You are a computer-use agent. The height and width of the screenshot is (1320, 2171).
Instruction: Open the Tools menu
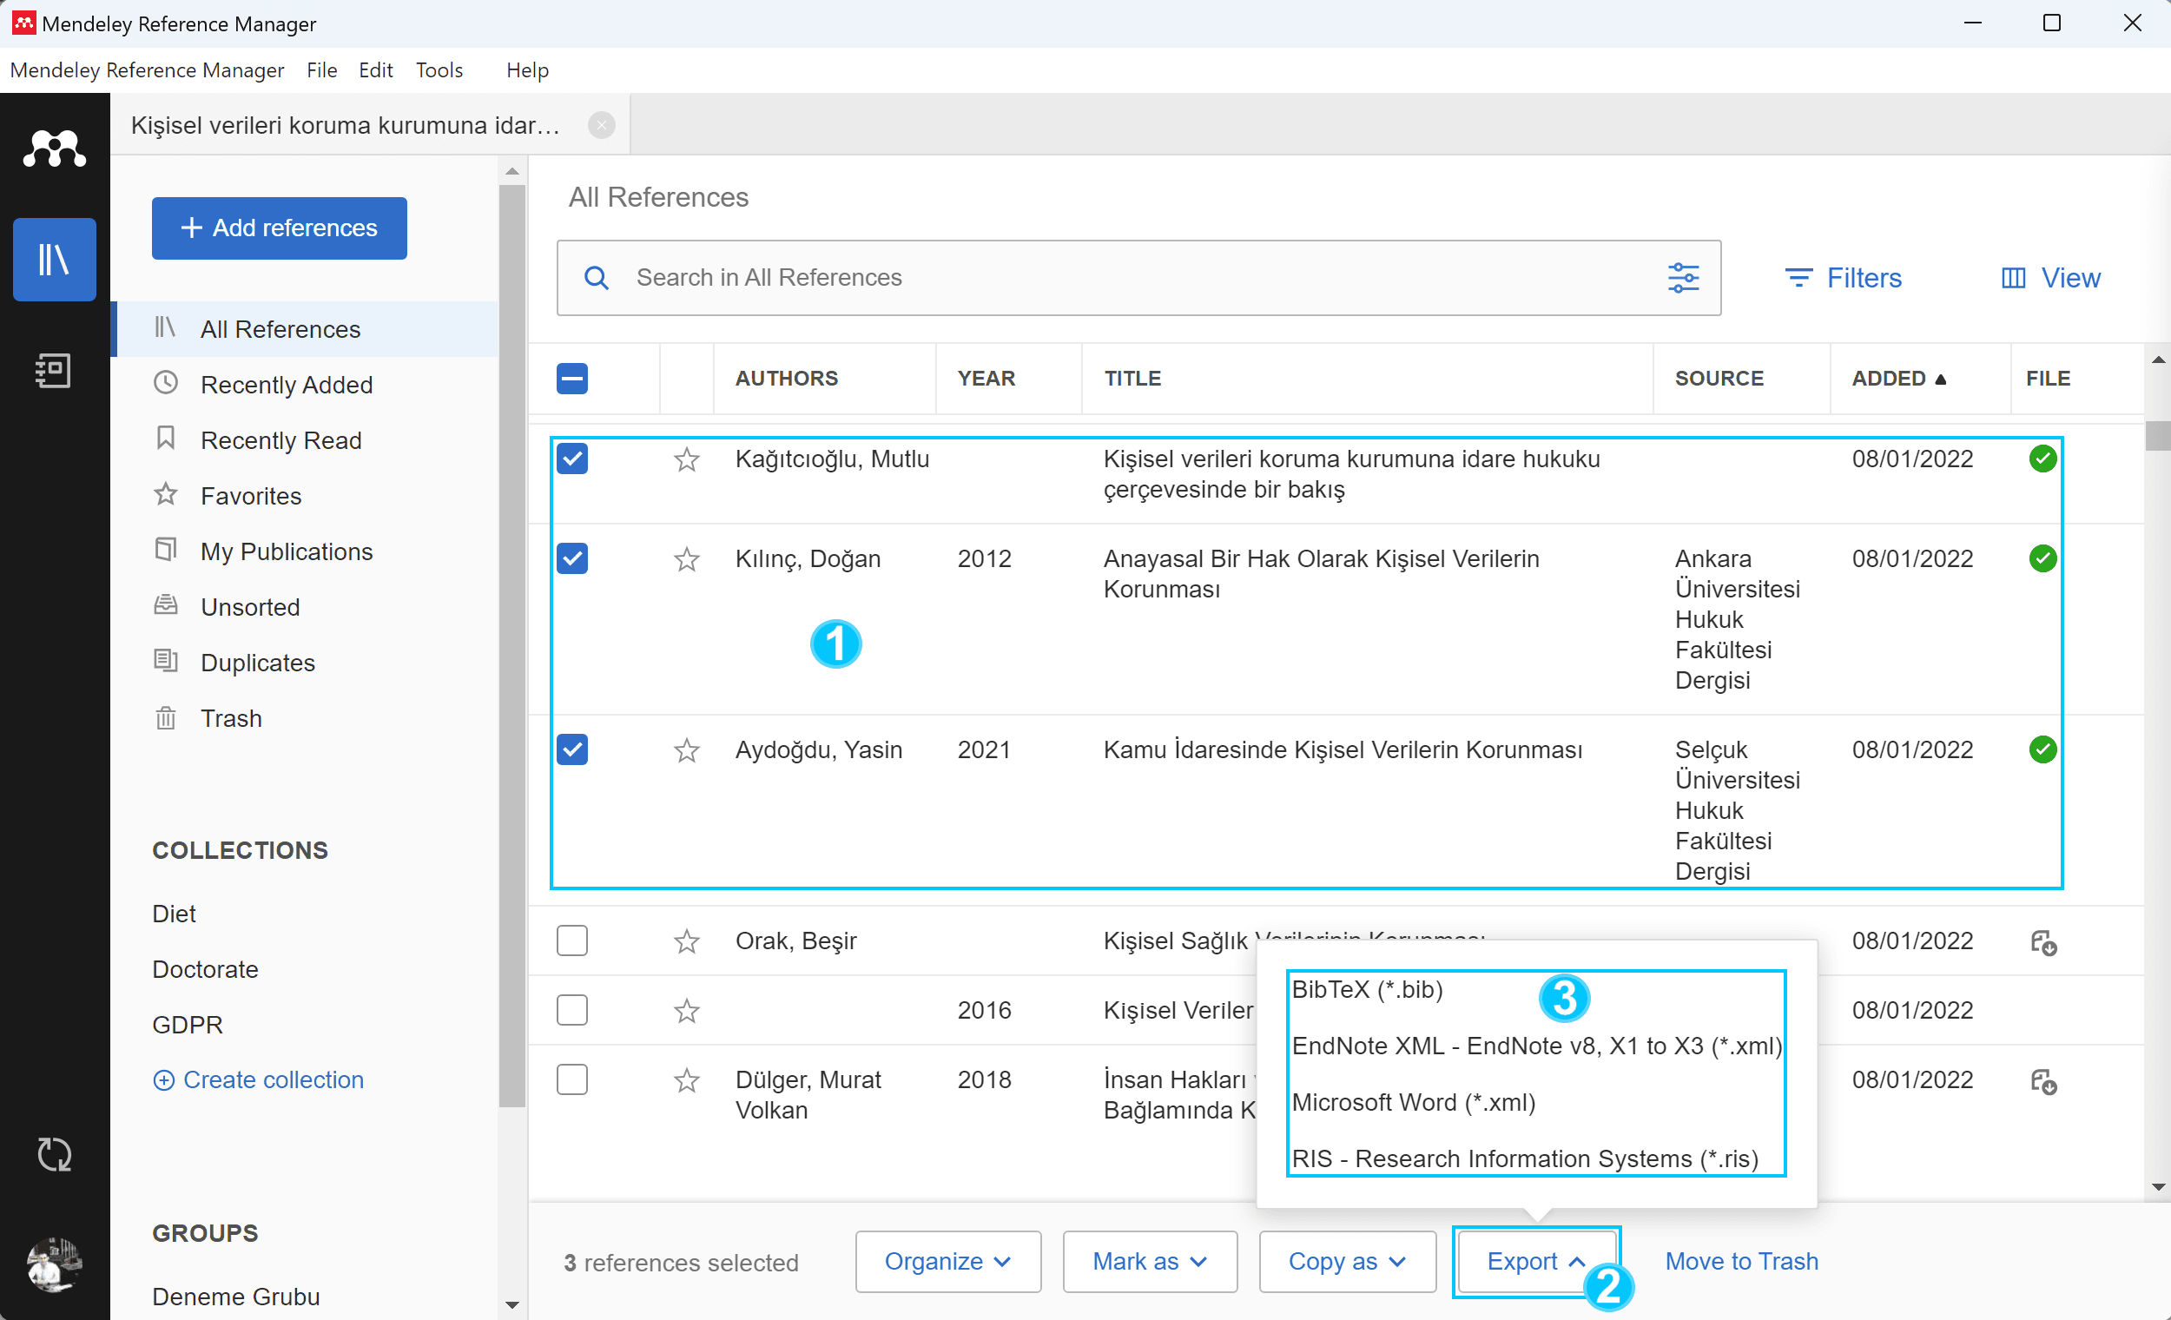439,70
